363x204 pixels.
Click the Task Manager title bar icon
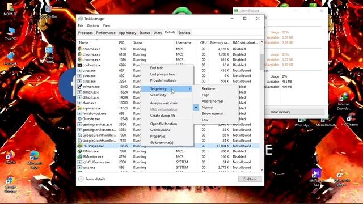point(81,19)
